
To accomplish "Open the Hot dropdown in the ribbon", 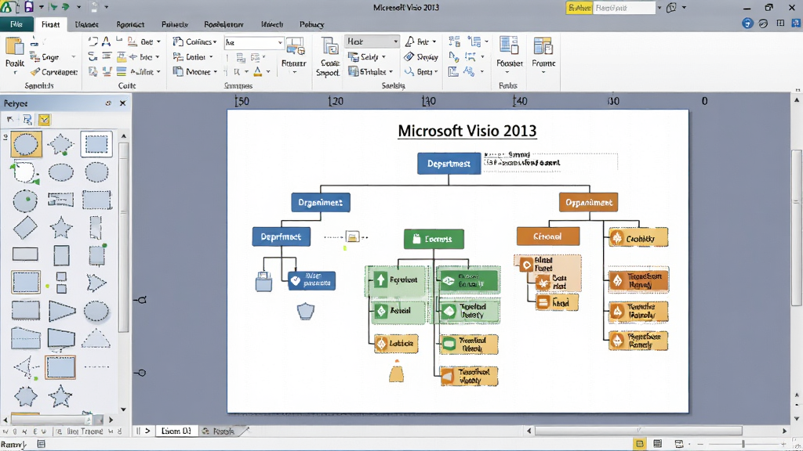I will click(372, 41).
